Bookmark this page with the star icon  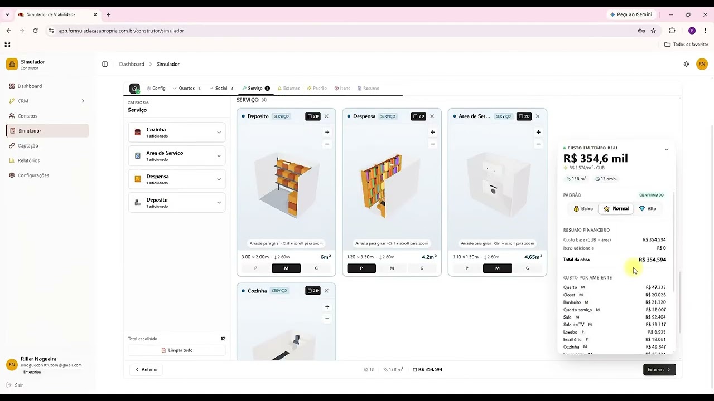(x=653, y=31)
